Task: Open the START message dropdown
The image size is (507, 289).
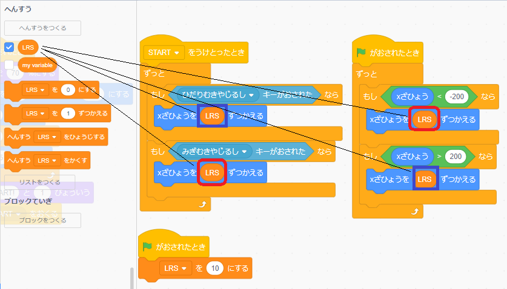Action: [x=164, y=53]
